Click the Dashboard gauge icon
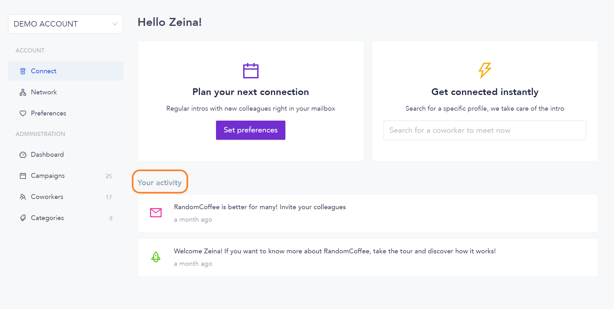The width and height of the screenshot is (614, 309). click(x=23, y=155)
